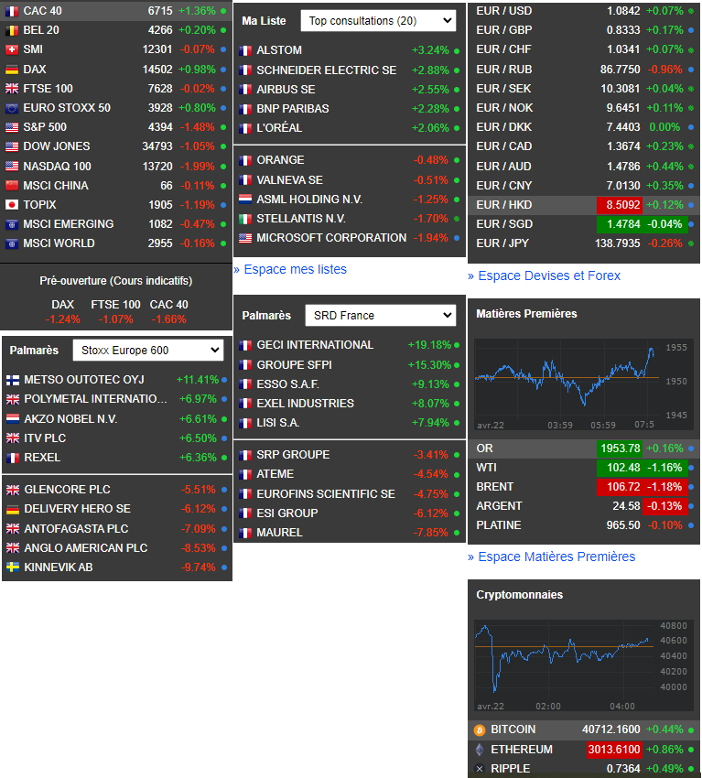Select the EUR / JPY currency pair
Image resolution: width=702 pixels, height=778 pixels.
(502, 243)
